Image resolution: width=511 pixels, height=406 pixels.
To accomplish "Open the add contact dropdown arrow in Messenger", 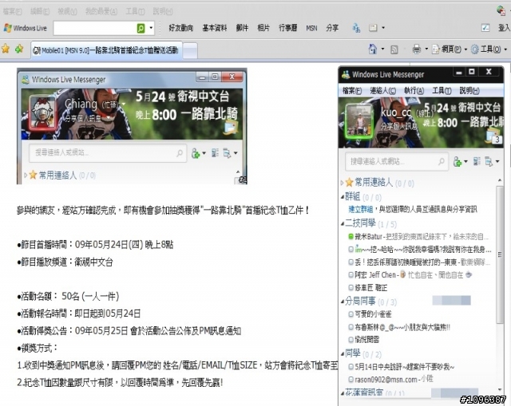I will (x=465, y=161).
